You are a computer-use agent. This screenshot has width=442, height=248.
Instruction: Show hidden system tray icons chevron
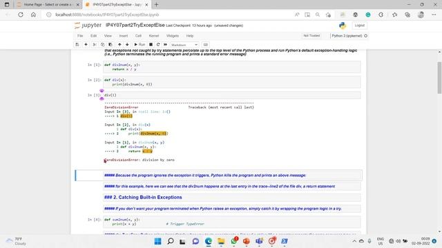[354, 241]
